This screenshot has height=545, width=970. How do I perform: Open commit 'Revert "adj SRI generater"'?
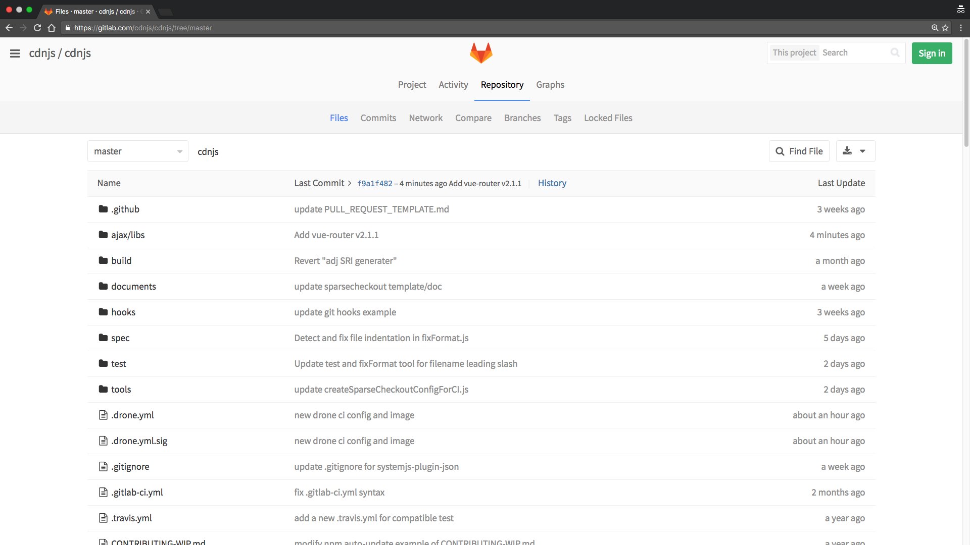pyautogui.click(x=346, y=261)
